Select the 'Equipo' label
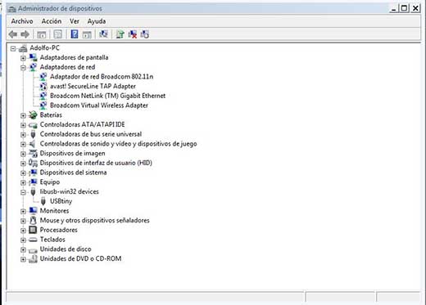 (50, 182)
